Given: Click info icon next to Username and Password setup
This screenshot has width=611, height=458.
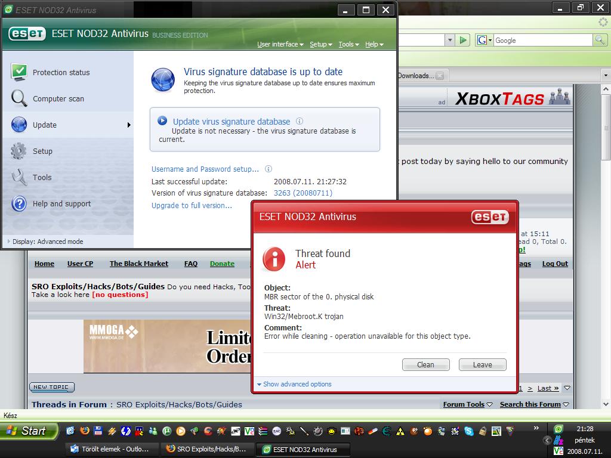Looking at the screenshot, I should pos(269,169).
